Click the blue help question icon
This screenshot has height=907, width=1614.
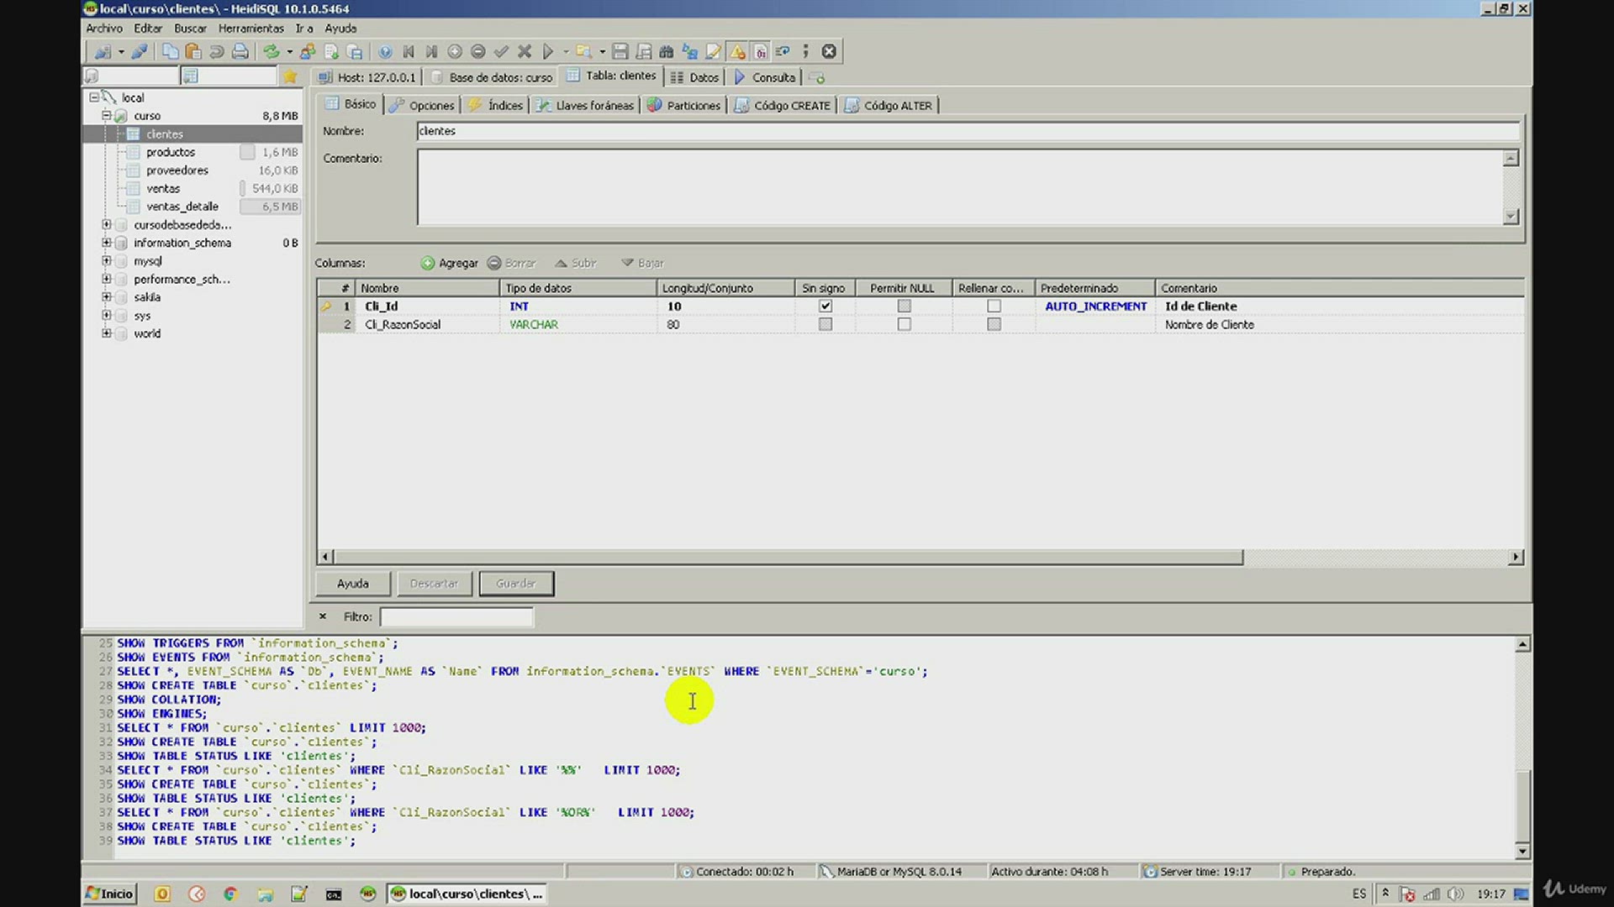tap(385, 52)
